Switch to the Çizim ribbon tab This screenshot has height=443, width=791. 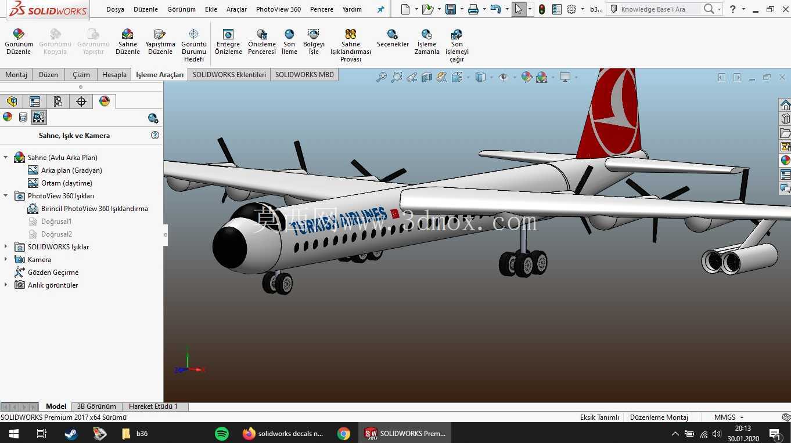81,75
